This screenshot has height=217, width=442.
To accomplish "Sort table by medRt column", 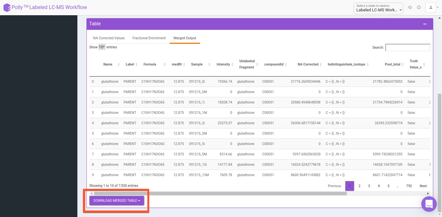I will pyautogui.click(x=184, y=65).
